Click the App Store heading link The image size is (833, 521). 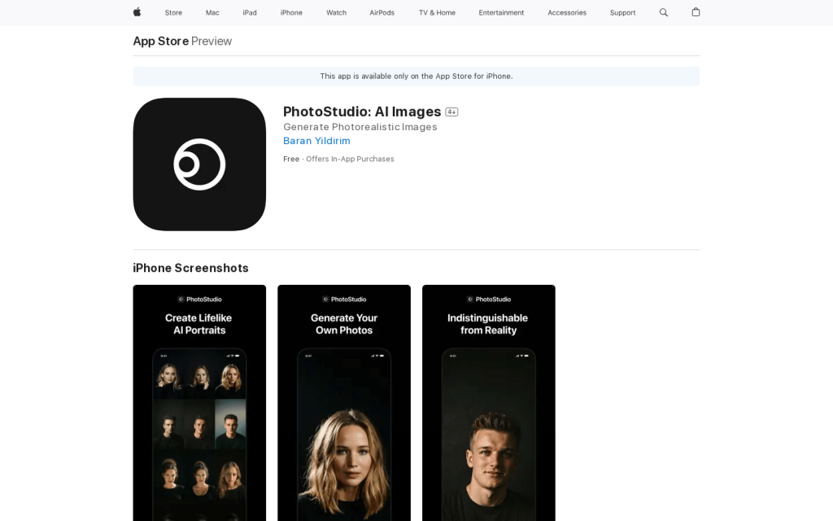(161, 41)
